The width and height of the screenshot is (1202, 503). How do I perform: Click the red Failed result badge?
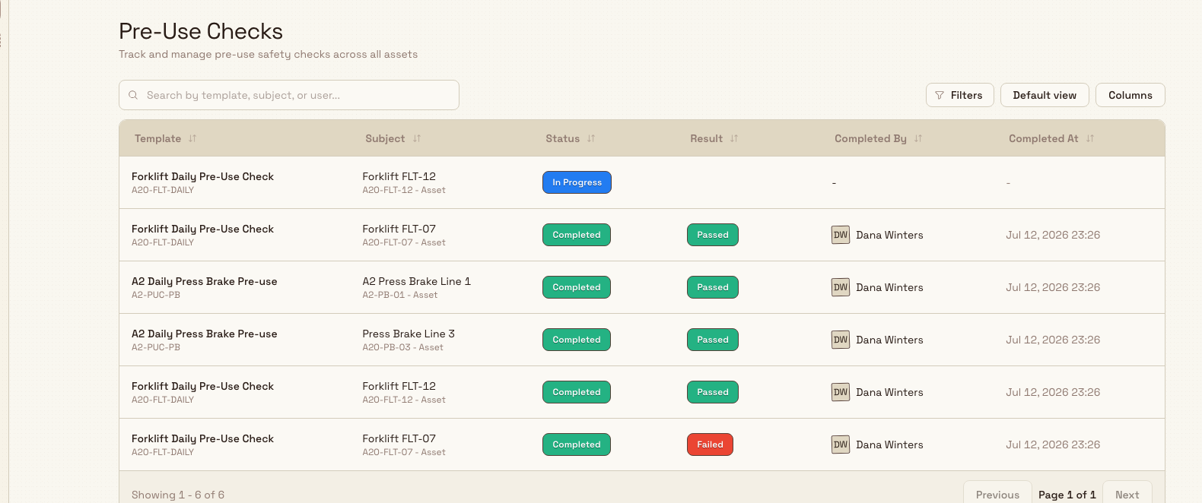710,444
